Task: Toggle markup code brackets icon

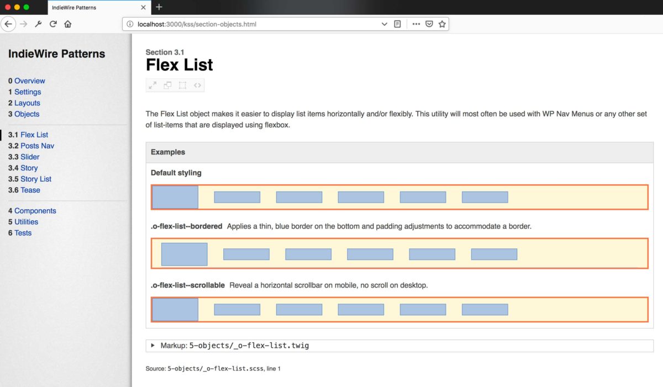Action: point(197,85)
